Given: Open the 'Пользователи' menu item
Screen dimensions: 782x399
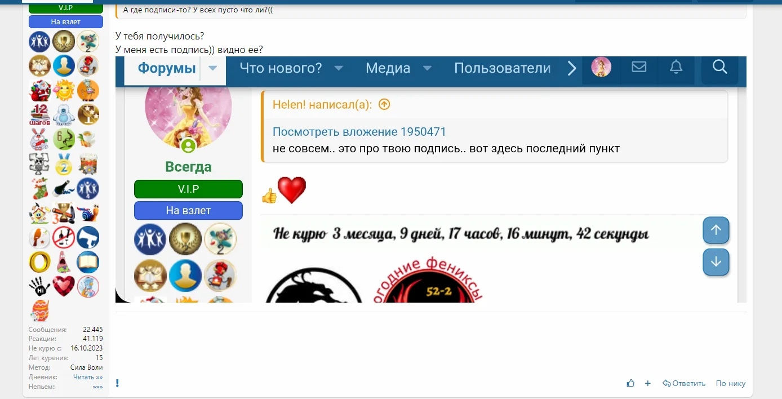Looking at the screenshot, I should coord(502,68).
